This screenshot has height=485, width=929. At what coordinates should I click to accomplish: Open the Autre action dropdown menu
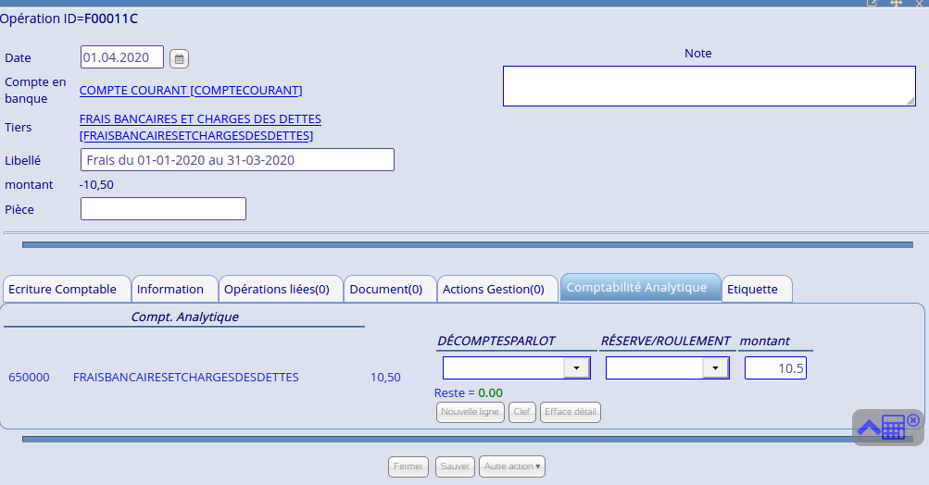point(511,466)
